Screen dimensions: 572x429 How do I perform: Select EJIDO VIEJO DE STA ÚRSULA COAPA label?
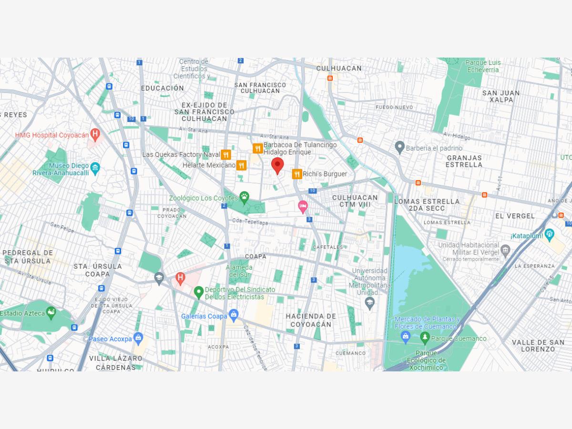pyautogui.click(x=112, y=305)
